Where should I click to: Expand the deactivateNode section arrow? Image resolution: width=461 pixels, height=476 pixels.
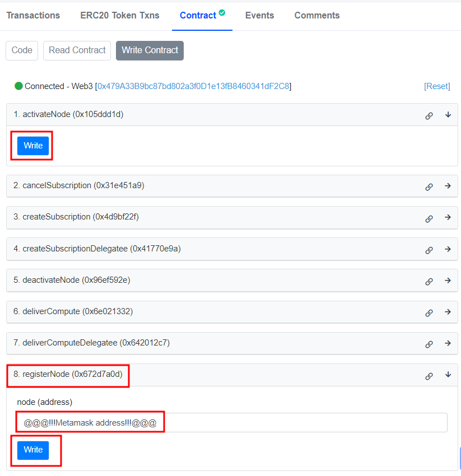click(448, 281)
